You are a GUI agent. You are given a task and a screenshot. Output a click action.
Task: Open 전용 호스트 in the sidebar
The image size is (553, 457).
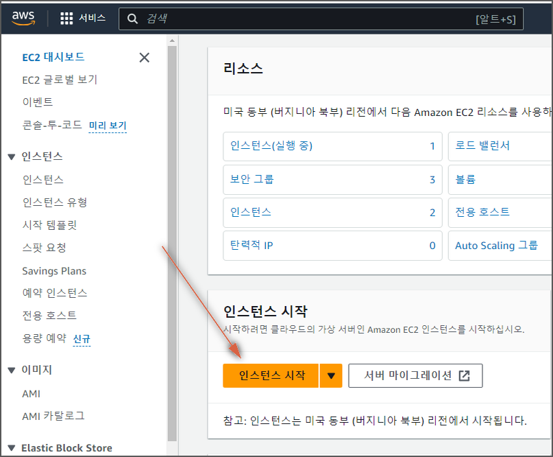tap(49, 316)
